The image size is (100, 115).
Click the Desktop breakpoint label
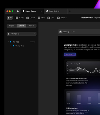(66, 32)
